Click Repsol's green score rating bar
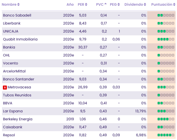The width and height of the screenshot is (177, 140). click(x=166, y=135)
